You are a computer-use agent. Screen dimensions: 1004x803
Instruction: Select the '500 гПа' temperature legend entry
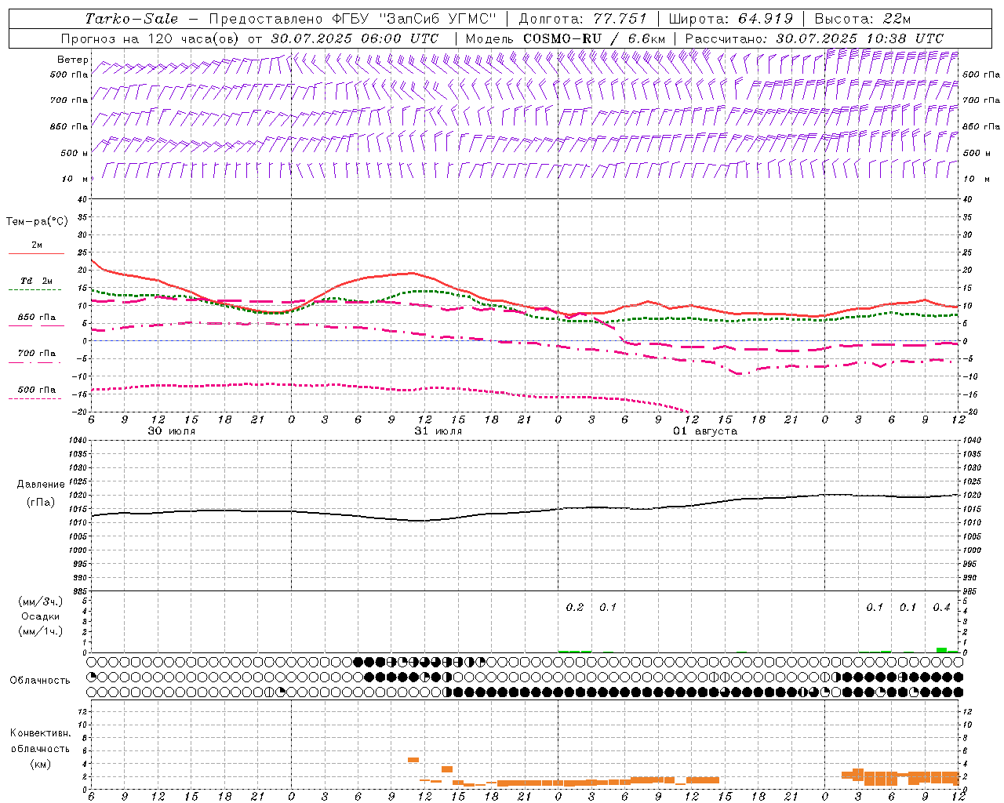[37, 390]
